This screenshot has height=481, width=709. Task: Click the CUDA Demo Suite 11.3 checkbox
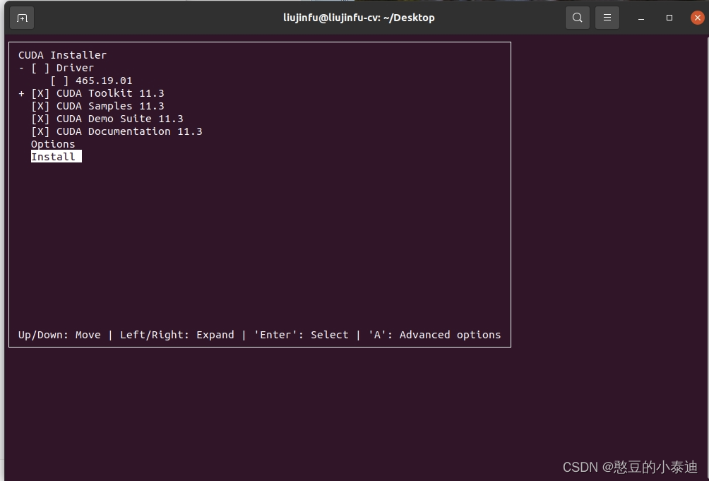click(x=40, y=118)
